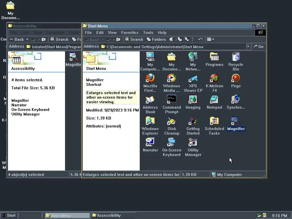Select the Getting Started shortcut
The height and width of the screenshot is (219, 292).
(x=193, y=125)
